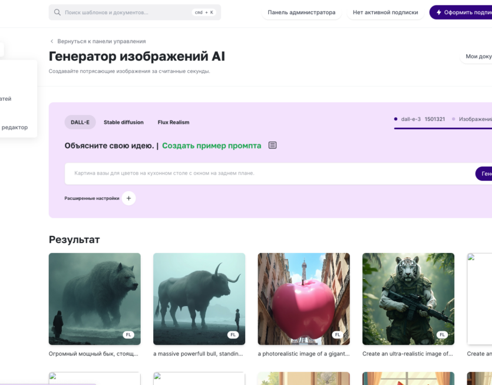The height and width of the screenshot is (385, 492).
Task: Choose the Flux Realism model
Action: tap(173, 122)
